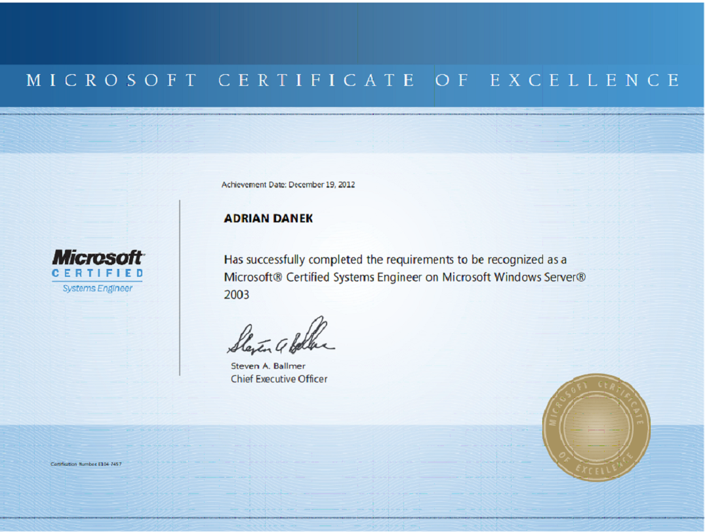
Task: Click the word EXCELLENCE in the header banner
Action: (x=585, y=81)
